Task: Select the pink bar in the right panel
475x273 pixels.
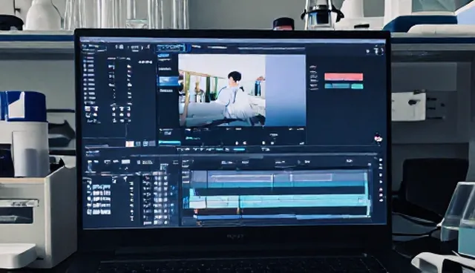Action: [x=344, y=76]
